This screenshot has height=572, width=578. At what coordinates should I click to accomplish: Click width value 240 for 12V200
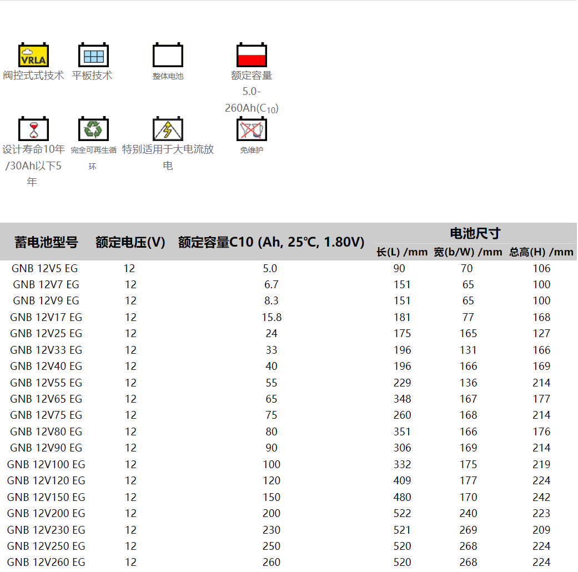tap(468, 513)
